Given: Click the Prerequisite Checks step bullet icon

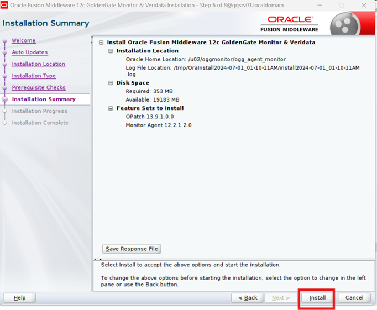Looking at the screenshot, I should (x=6, y=88).
